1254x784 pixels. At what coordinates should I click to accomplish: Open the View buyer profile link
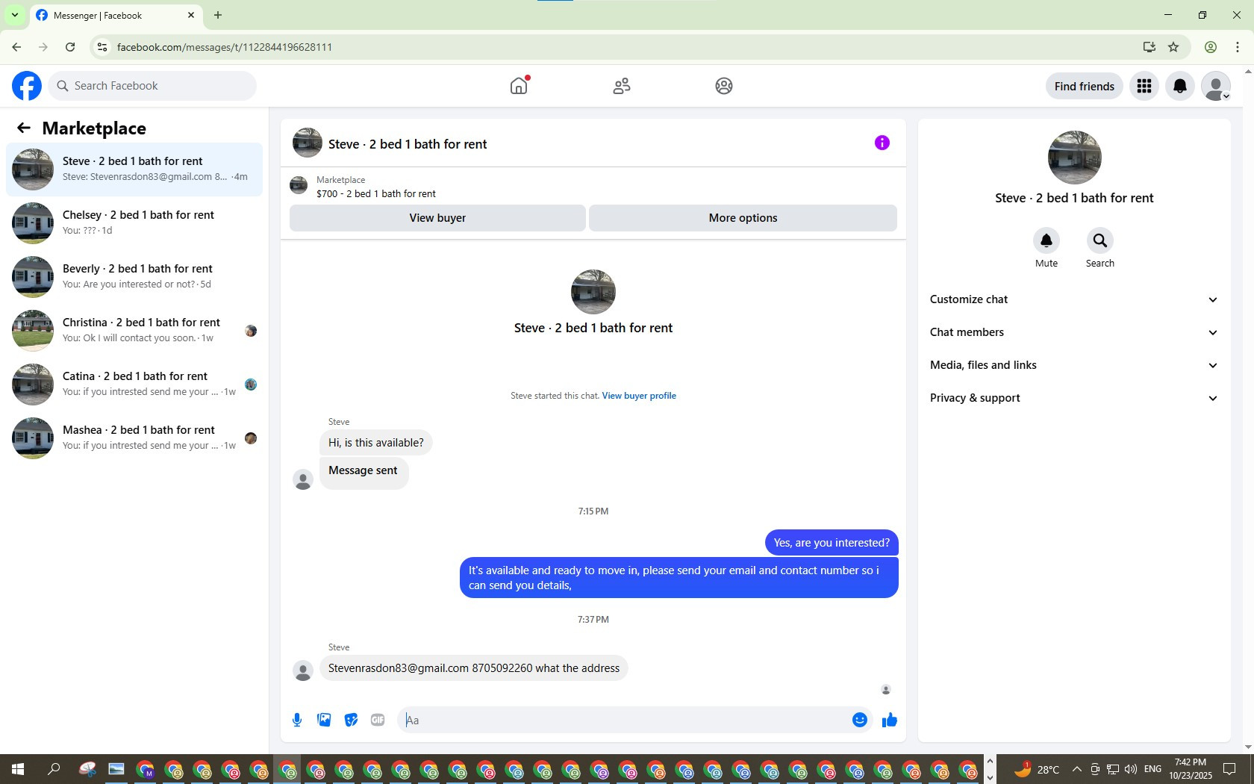click(639, 396)
